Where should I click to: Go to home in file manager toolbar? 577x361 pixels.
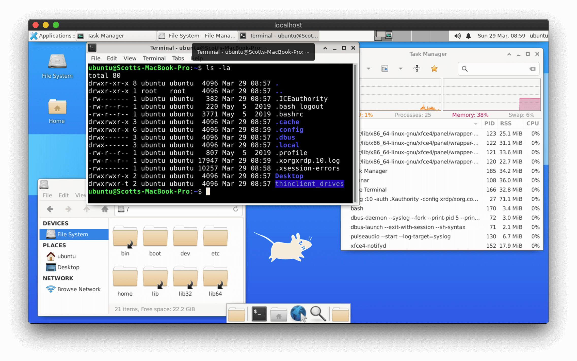point(105,209)
